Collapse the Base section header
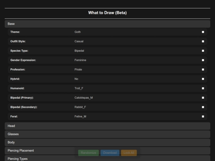The width and height of the screenshot is (215, 161). point(107,24)
